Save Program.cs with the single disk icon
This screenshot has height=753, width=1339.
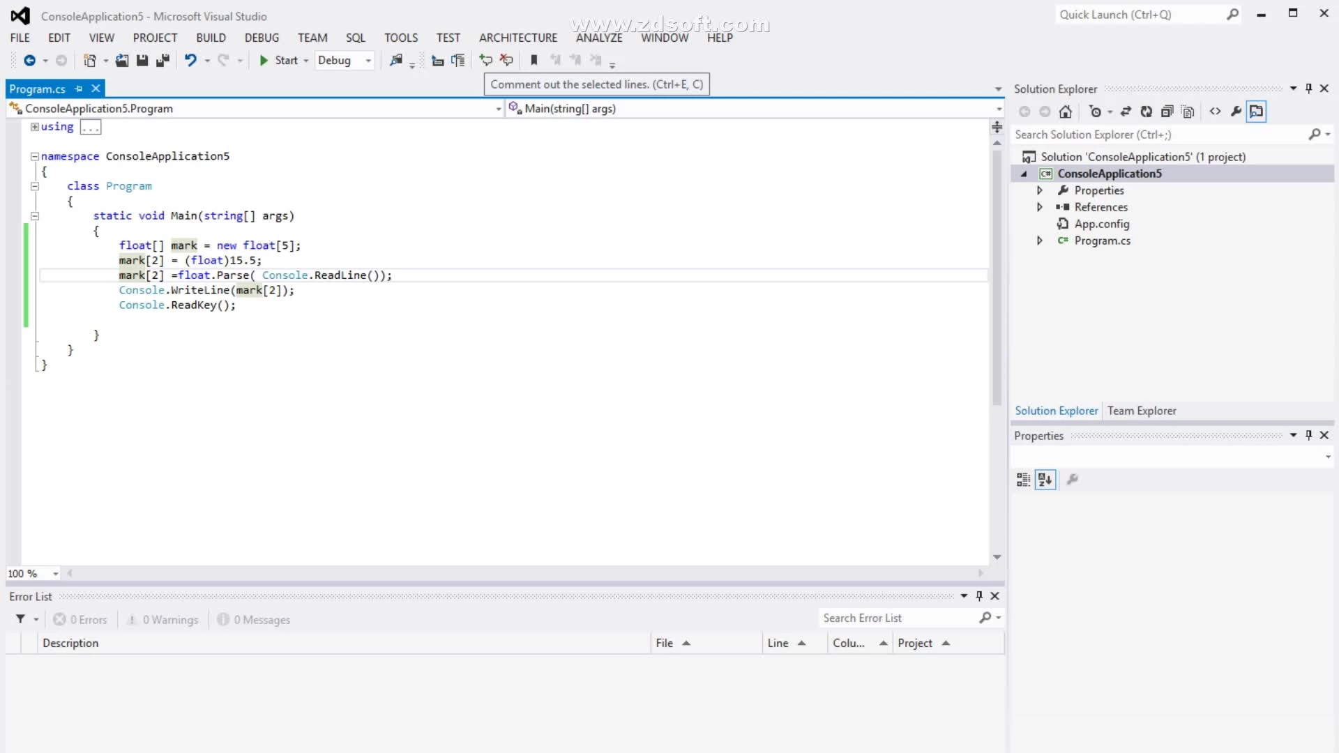pos(142,61)
